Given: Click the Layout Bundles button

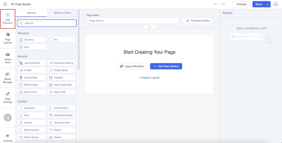Looking at the screenshot, I should 132,66.
